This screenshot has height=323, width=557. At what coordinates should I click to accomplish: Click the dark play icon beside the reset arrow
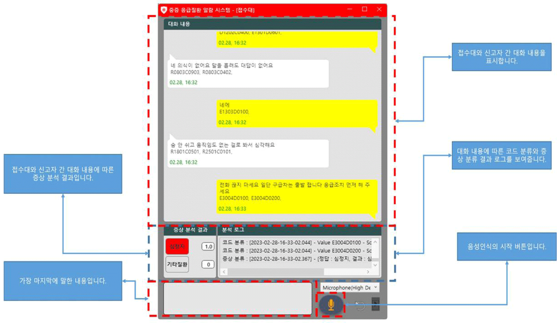[x=376, y=304]
